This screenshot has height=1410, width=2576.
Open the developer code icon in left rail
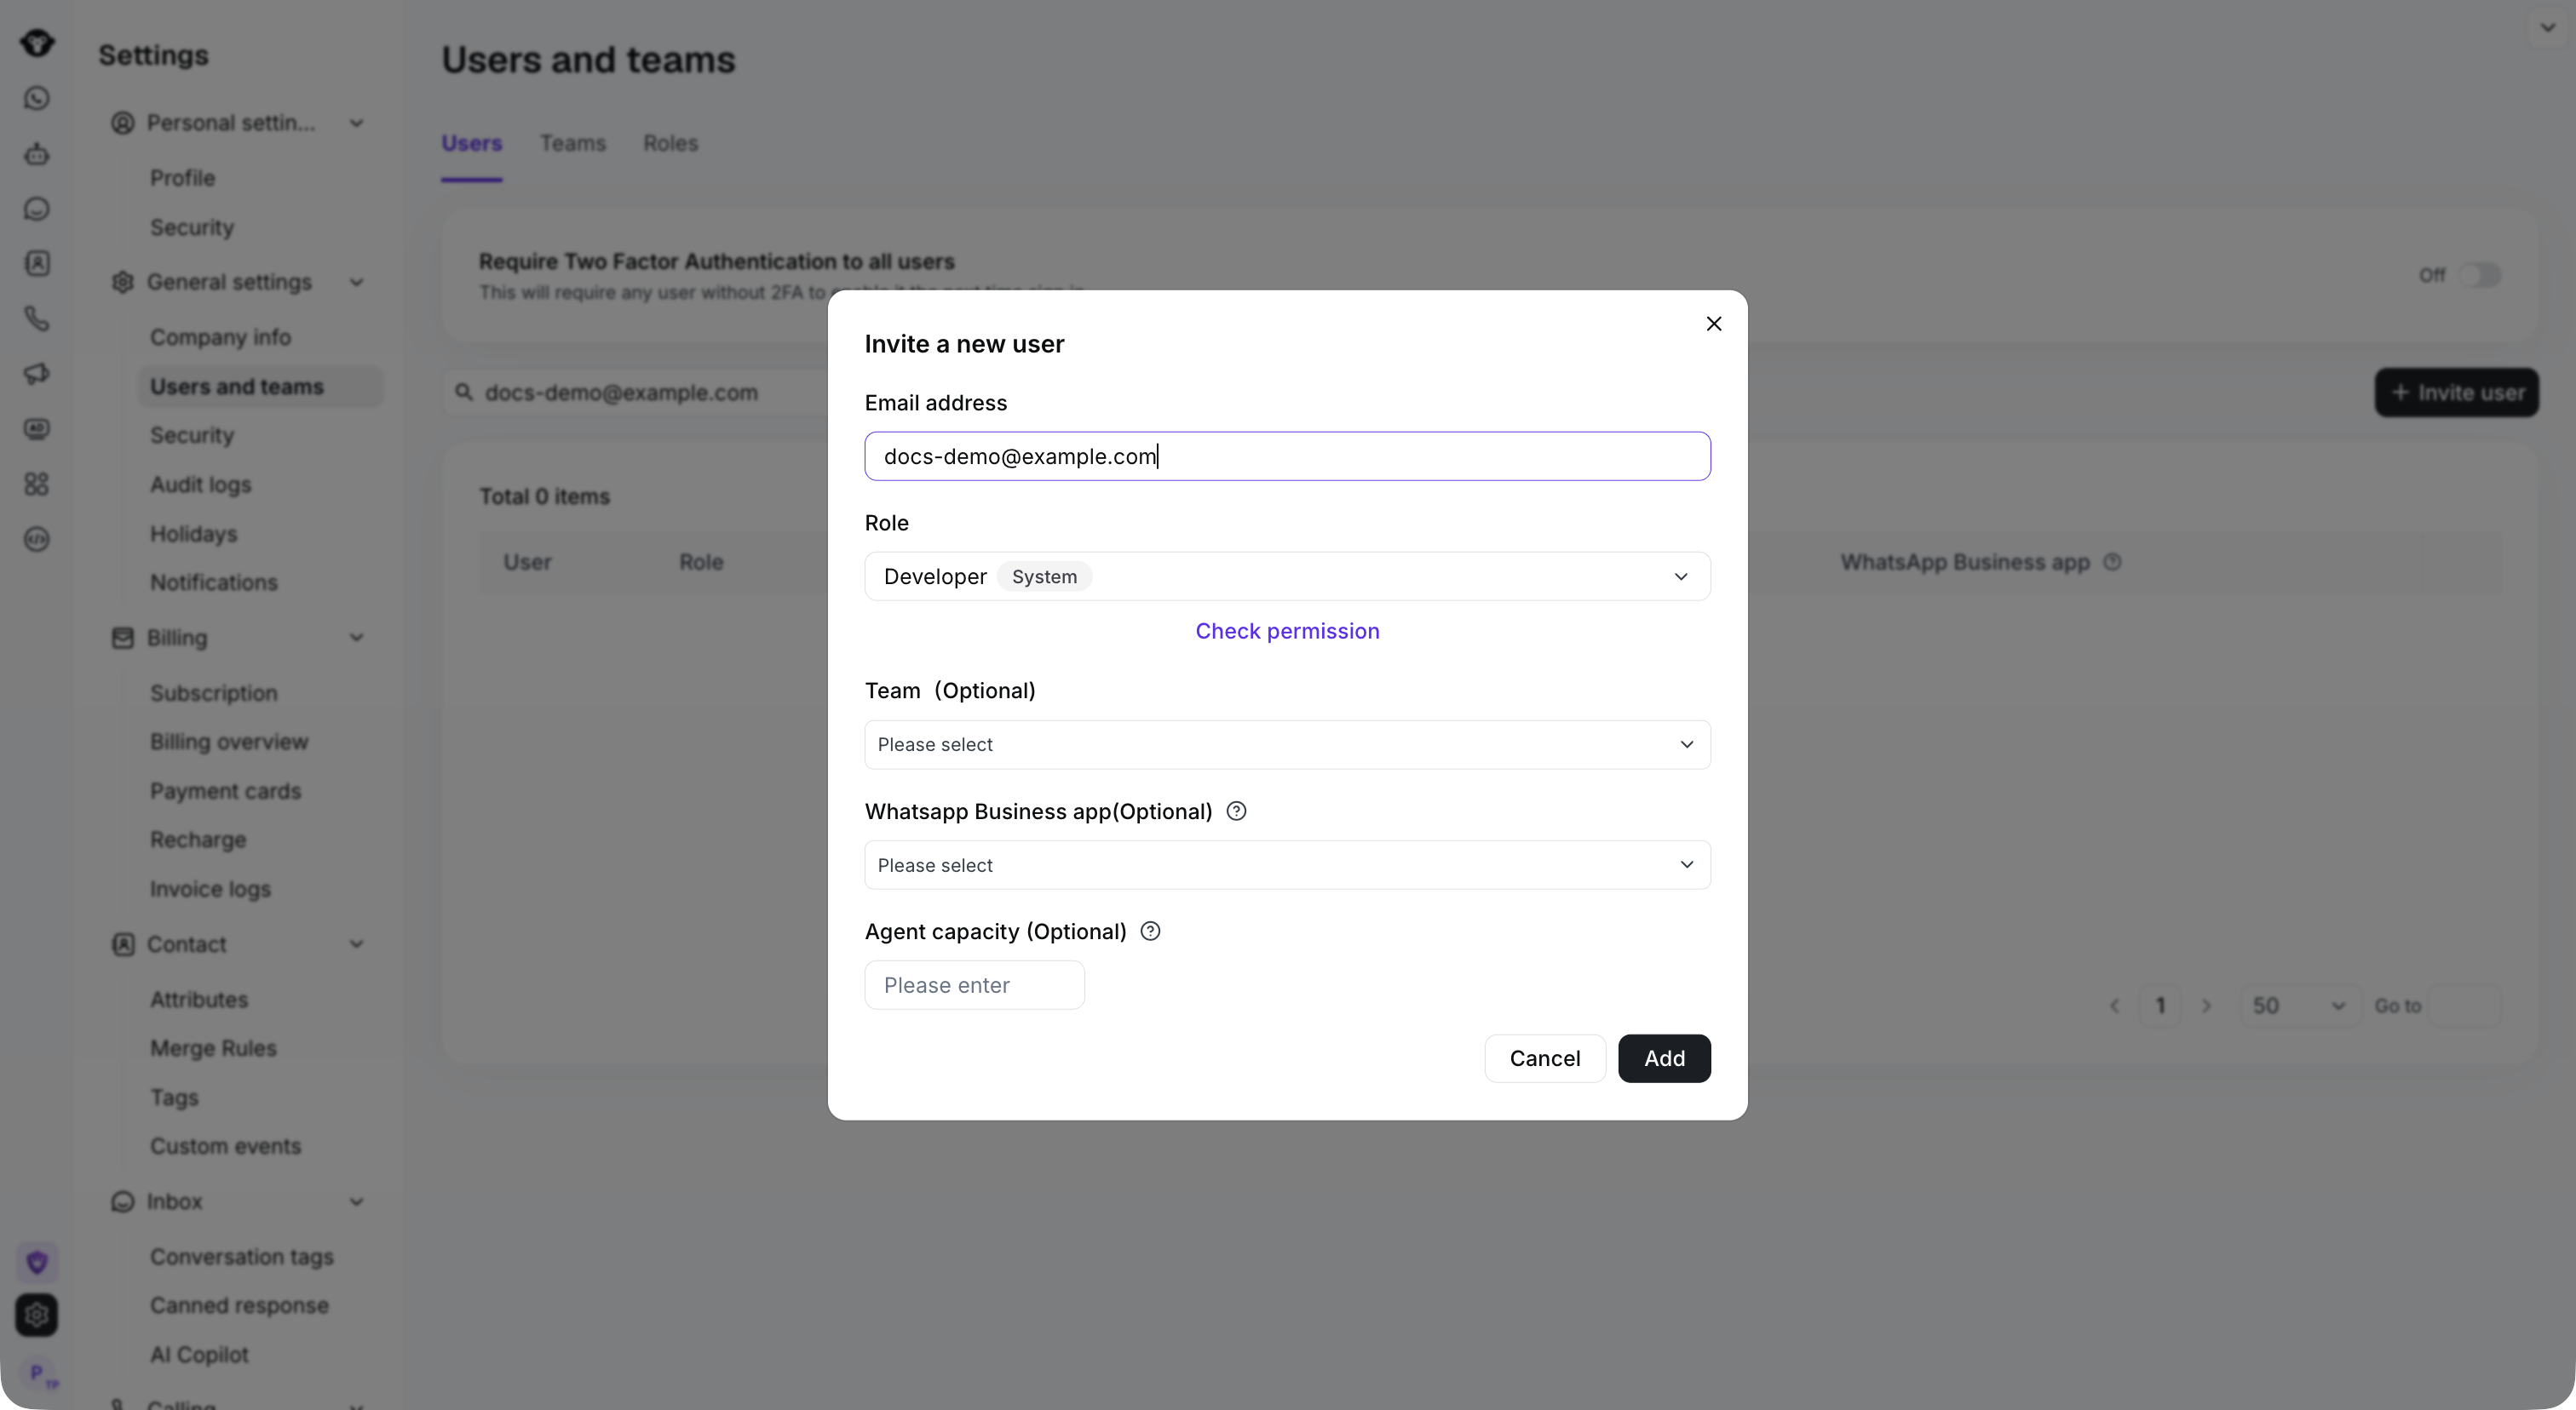tap(37, 540)
